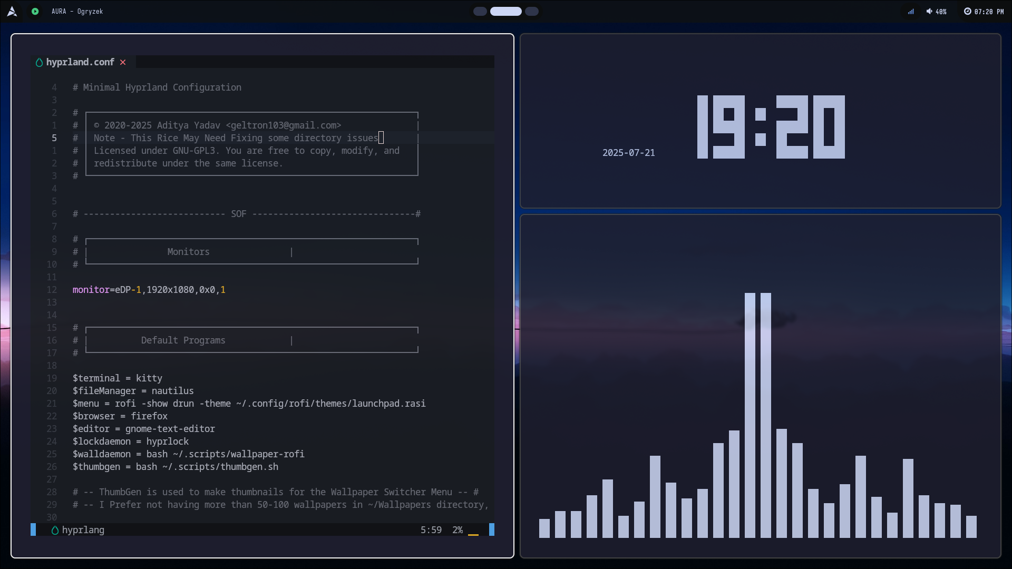Click the hyprlang filetype icon in statusline
The image size is (1012, 569).
pos(55,530)
